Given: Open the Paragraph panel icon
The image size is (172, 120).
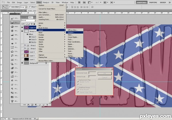Looking at the screenshot, I should (x=12, y=89).
